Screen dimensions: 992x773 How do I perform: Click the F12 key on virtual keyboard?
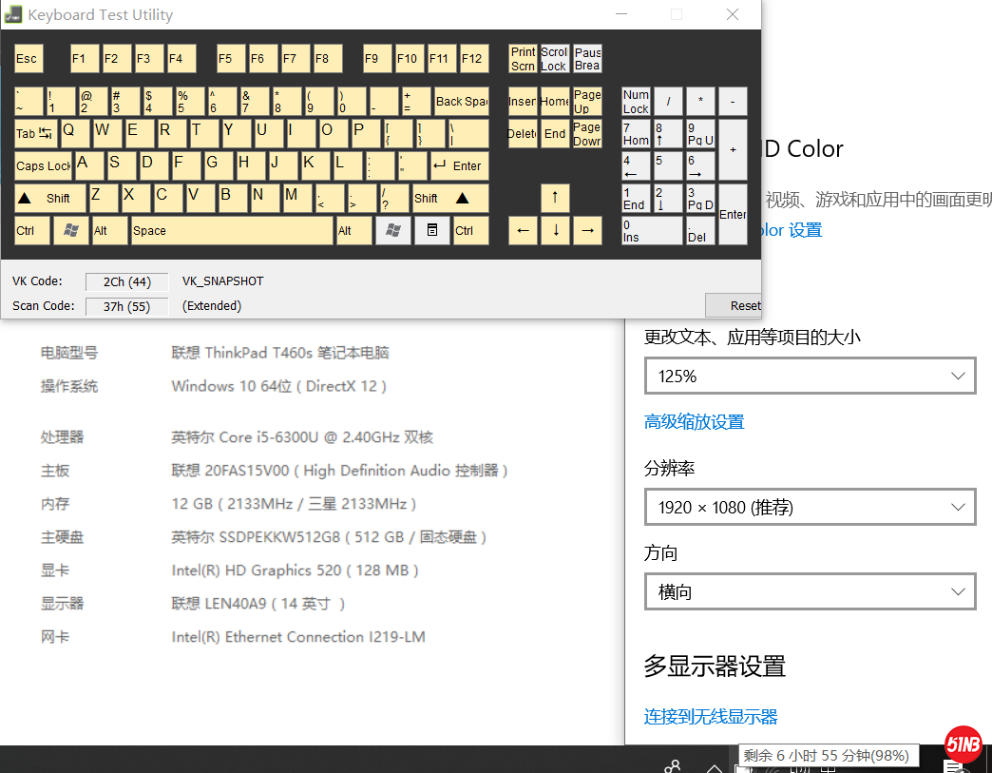pos(474,59)
